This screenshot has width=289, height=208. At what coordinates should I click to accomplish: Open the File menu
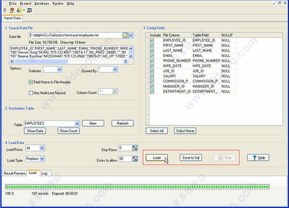click(13, 3)
